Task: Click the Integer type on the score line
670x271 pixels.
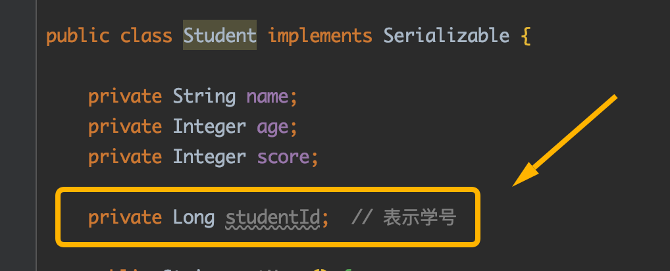Action: click(209, 157)
